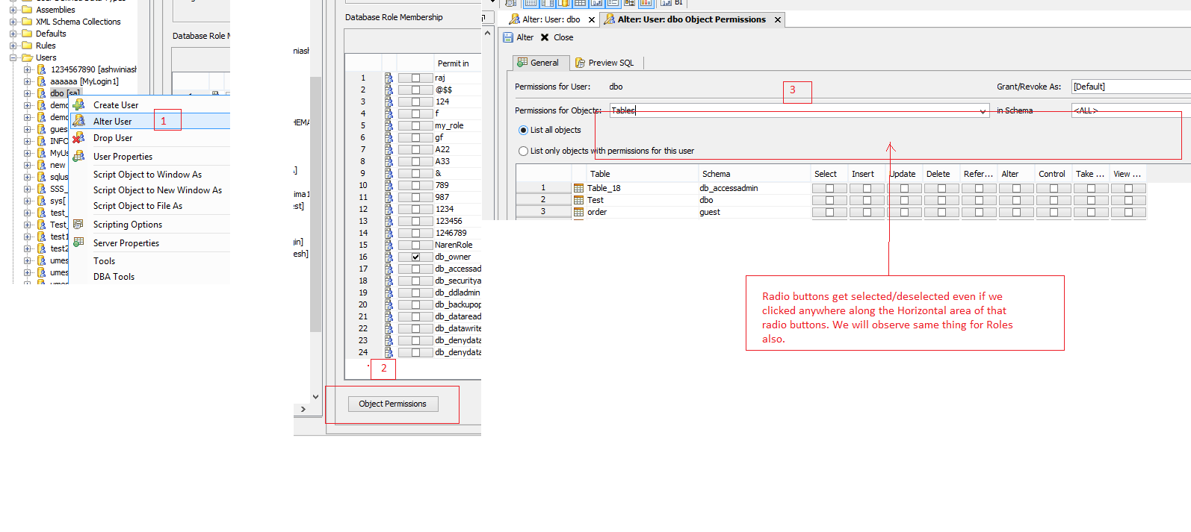Viewport: 1191px width, 532px height.
Task: Select 'List all objects' radio button
Action: pyautogui.click(x=523, y=130)
